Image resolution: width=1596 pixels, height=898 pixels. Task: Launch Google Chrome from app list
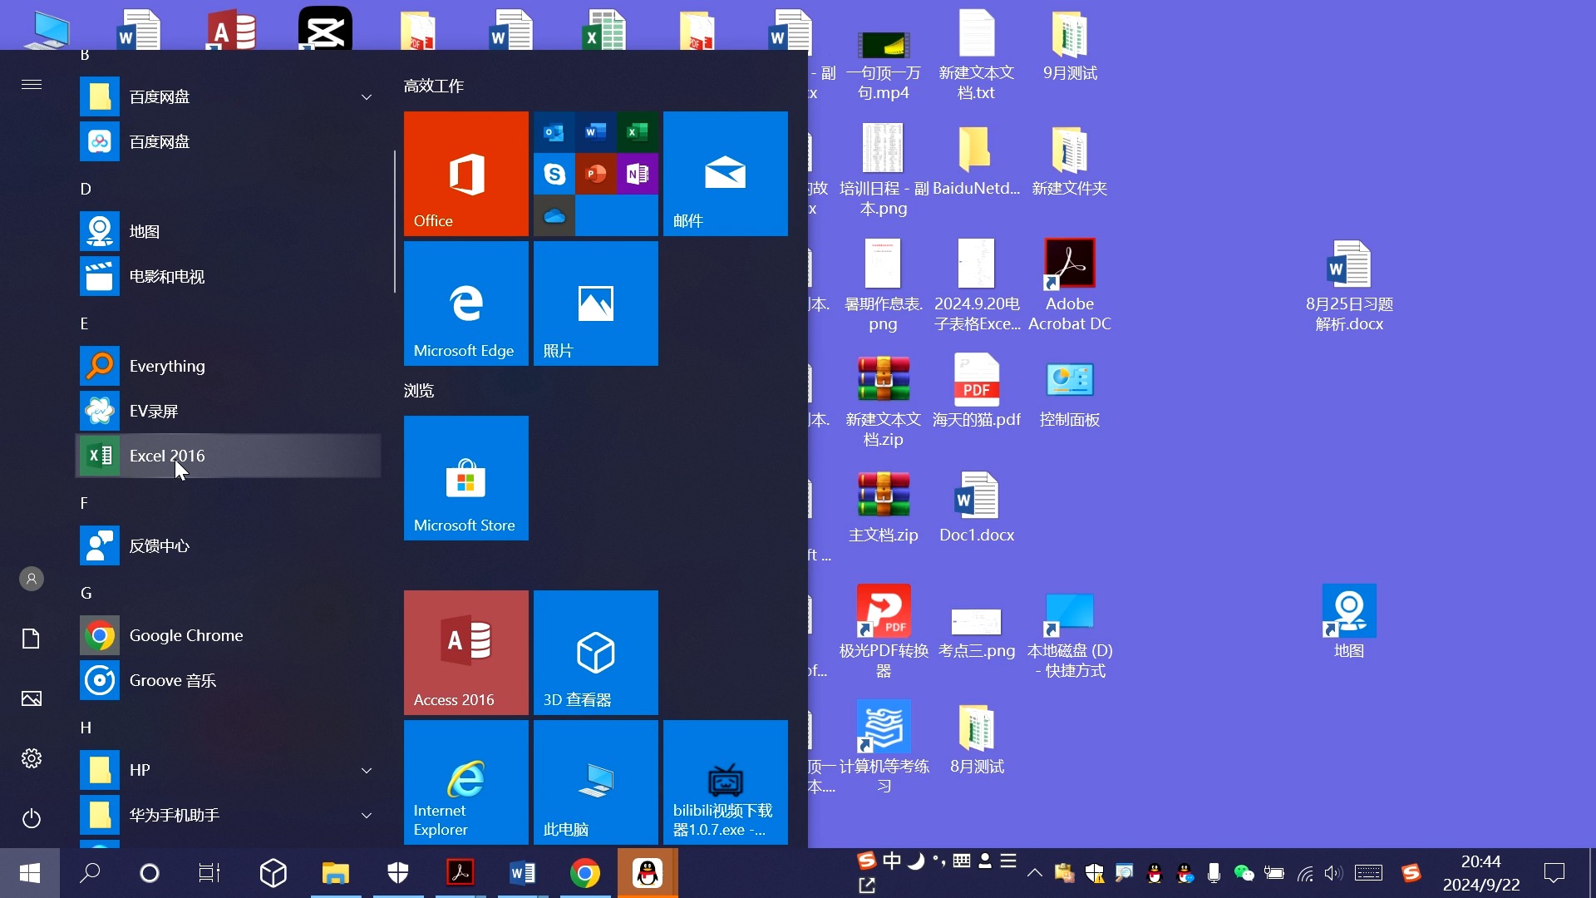coord(185,635)
